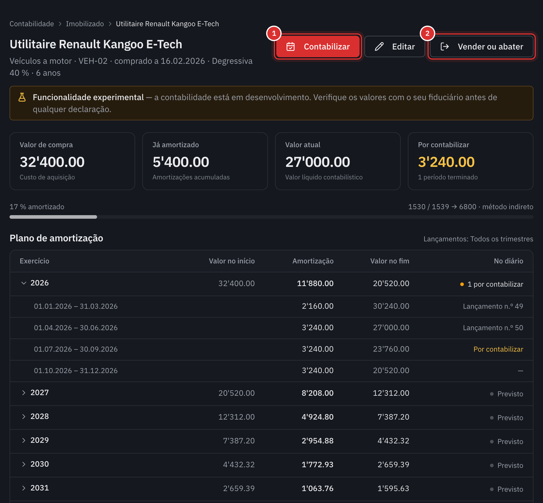This screenshot has width=543, height=503.
Task: Open Lançamento n.º 50 entry
Action: (493, 328)
